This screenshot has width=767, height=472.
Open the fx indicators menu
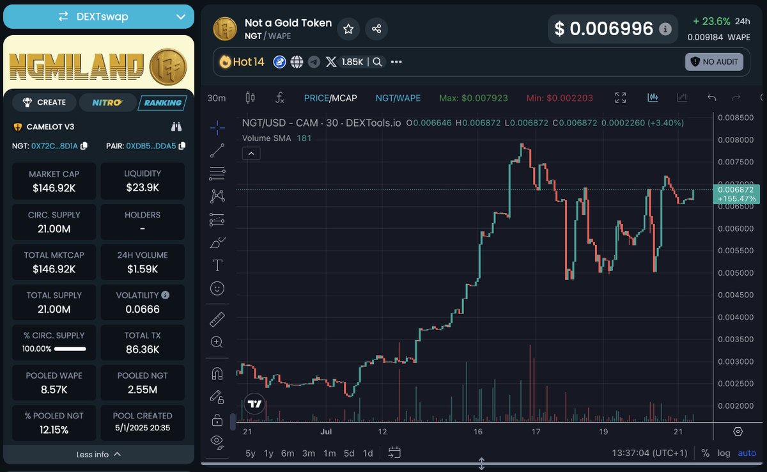click(x=279, y=98)
